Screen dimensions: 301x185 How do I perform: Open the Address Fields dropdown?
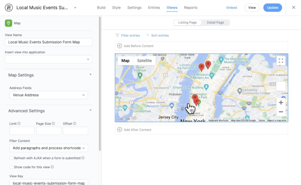coord(49,95)
